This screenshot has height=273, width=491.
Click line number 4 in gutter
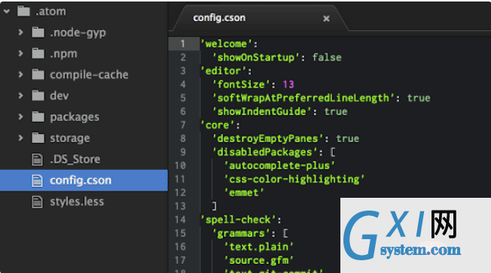[x=182, y=84]
